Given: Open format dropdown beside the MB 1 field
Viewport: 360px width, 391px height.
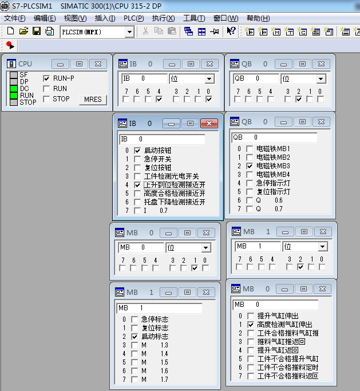Looking at the screenshot, I should (323, 247).
